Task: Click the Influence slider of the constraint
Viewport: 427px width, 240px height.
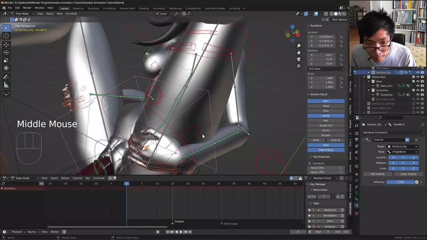Action: [x=400, y=182]
